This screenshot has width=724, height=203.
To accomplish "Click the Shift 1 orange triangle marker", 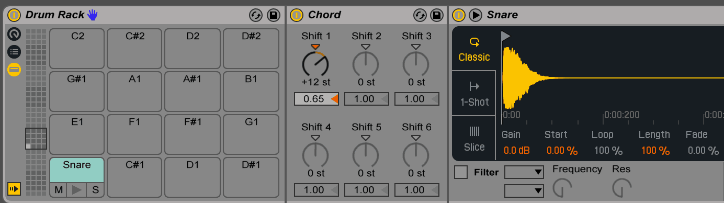I will pyautogui.click(x=315, y=47).
